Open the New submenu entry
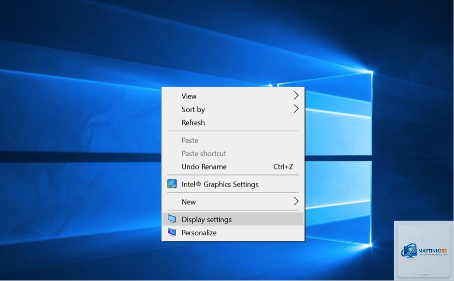454x281 pixels. pyautogui.click(x=233, y=202)
